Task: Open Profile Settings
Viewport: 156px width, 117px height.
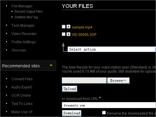Action: coord(24,42)
